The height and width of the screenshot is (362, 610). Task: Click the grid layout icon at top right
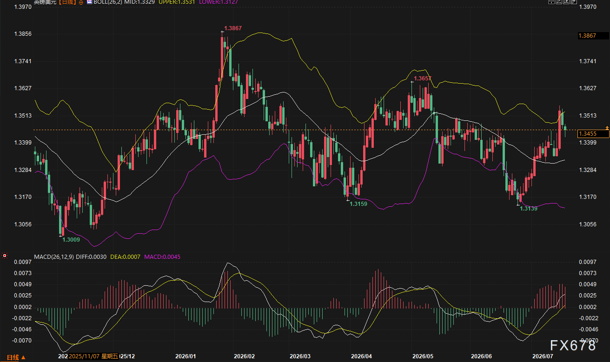click(551, 2)
